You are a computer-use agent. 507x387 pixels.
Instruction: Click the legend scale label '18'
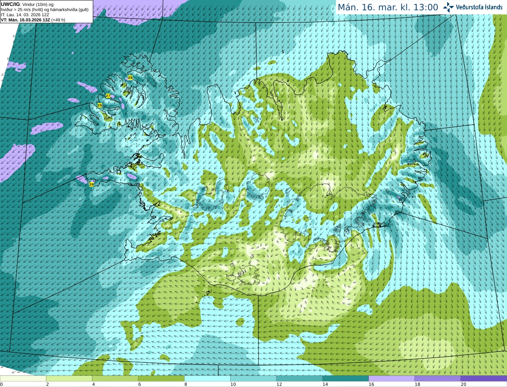point(417,384)
